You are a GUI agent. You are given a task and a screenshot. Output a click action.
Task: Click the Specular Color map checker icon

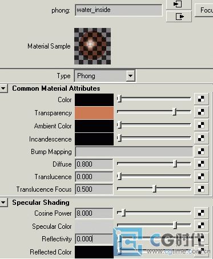pos(201,225)
